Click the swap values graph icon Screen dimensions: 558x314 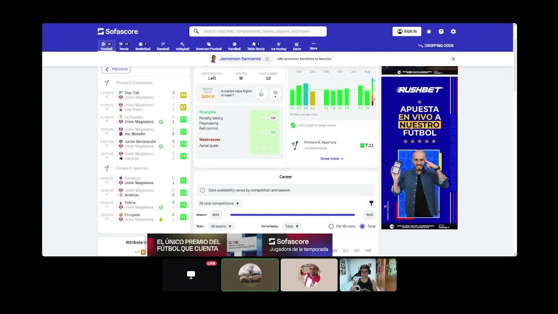pyautogui.click(x=293, y=125)
